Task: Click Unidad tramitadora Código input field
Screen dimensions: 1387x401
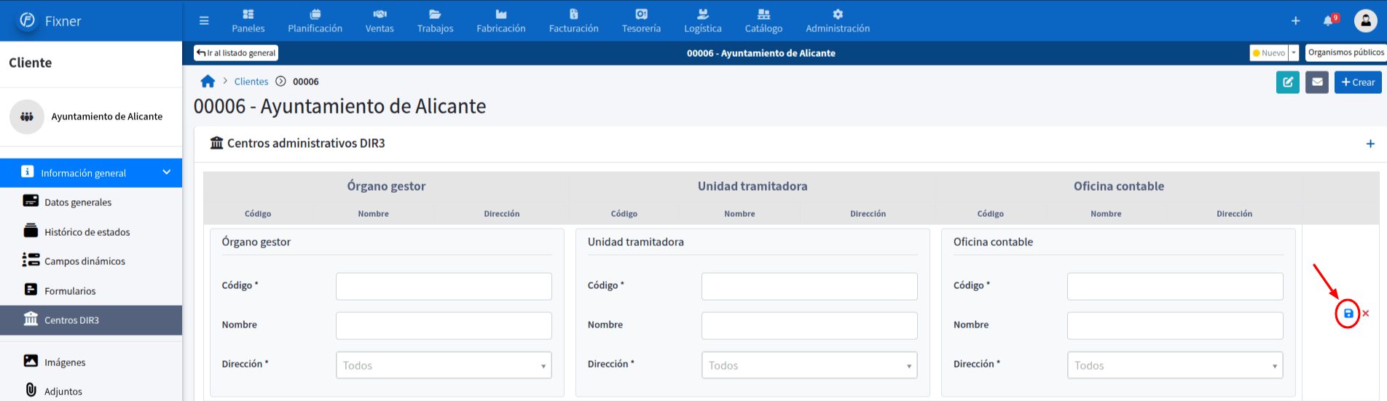Action: (x=809, y=286)
